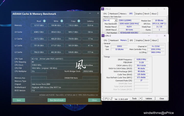Screen dimensions: 184x116
Task: Click the L1 Cache Read value 1017.2 GB/s
Action: point(39,39)
